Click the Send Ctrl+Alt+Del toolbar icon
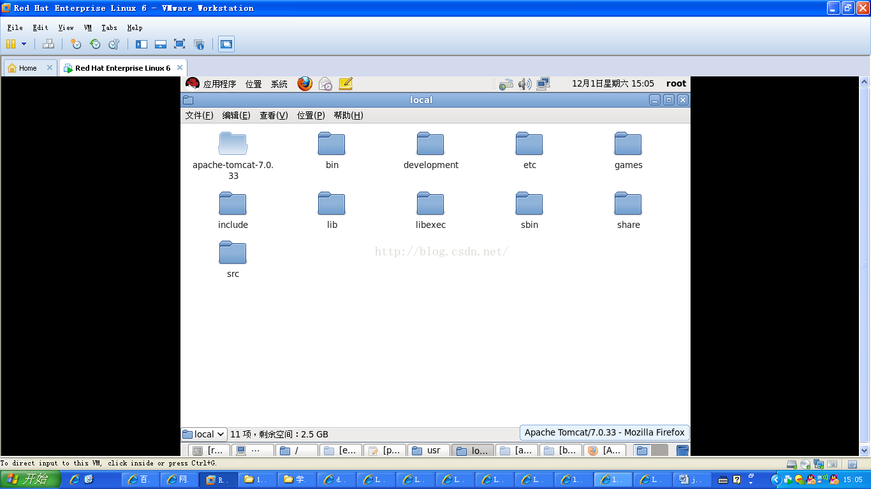871x489 pixels. 48,44
